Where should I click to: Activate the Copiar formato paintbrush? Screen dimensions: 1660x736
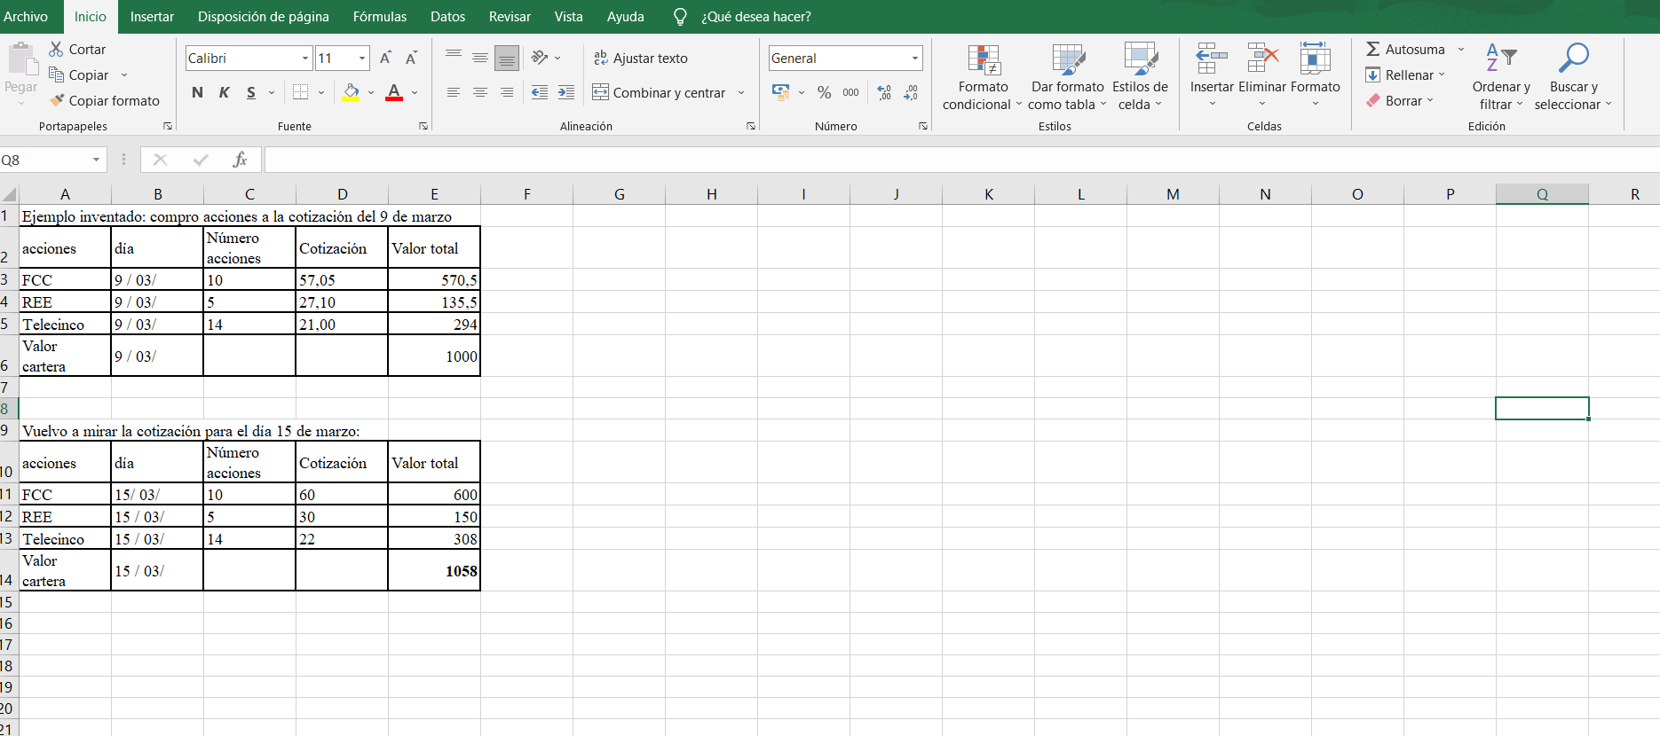(57, 100)
